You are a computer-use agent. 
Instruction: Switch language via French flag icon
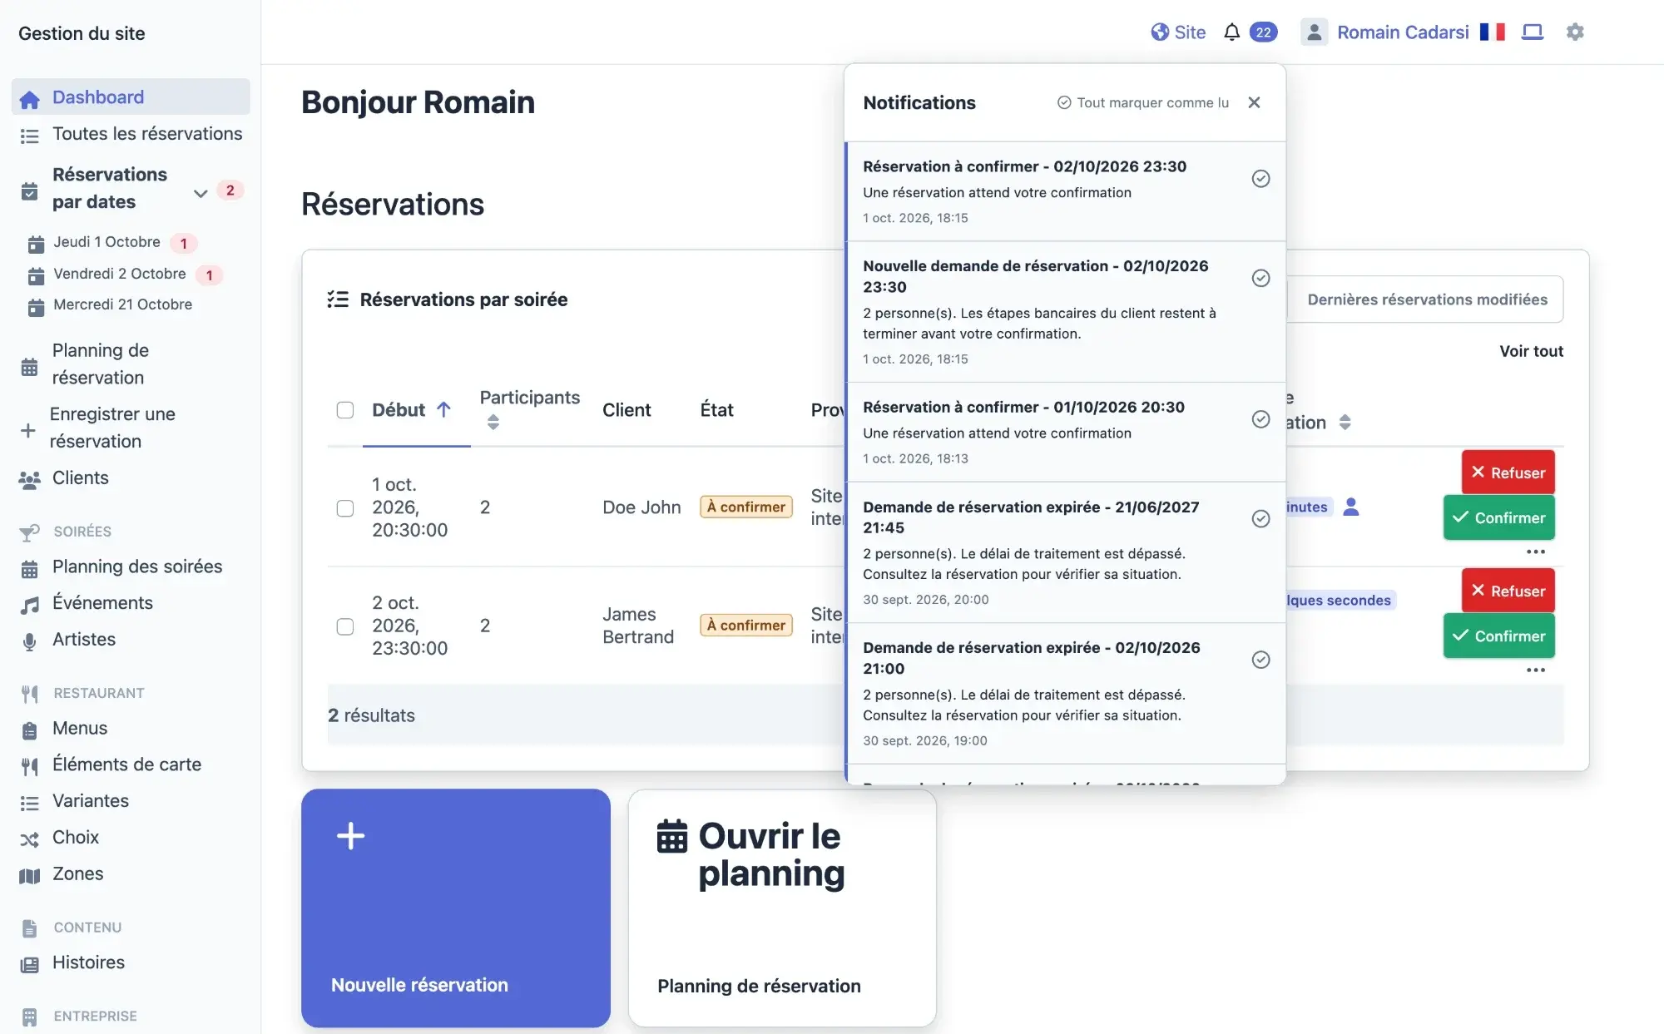point(1493,32)
